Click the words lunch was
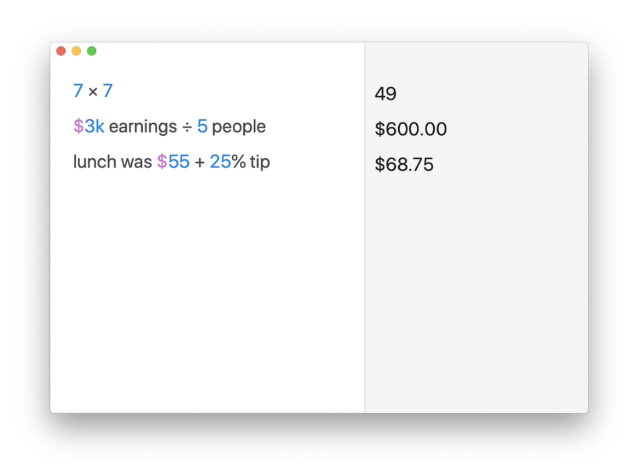The image size is (642, 466). click(112, 162)
